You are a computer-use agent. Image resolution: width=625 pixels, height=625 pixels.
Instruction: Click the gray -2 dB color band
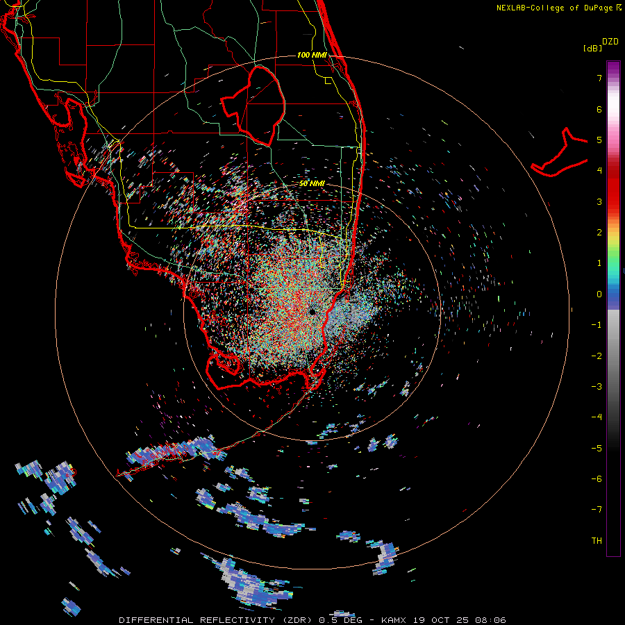(613, 356)
